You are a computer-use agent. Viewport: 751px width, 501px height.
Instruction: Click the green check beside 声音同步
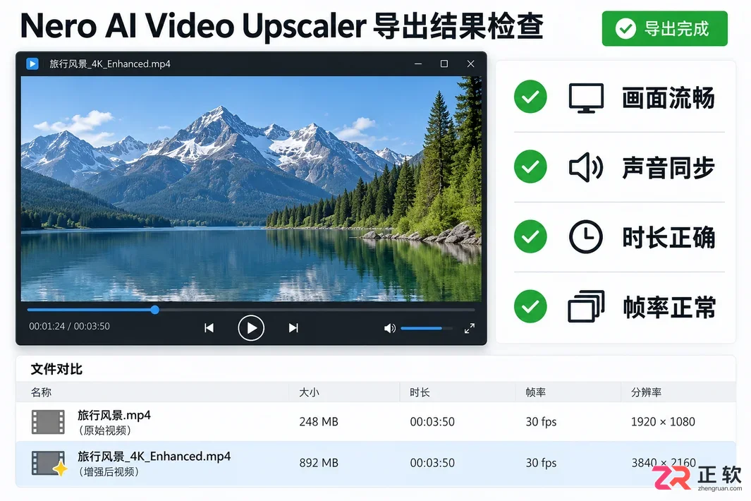click(x=530, y=167)
